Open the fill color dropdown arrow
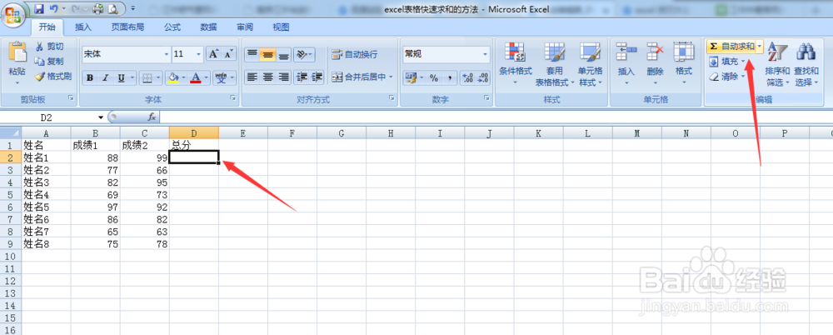The width and height of the screenshot is (833, 335). coord(184,77)
